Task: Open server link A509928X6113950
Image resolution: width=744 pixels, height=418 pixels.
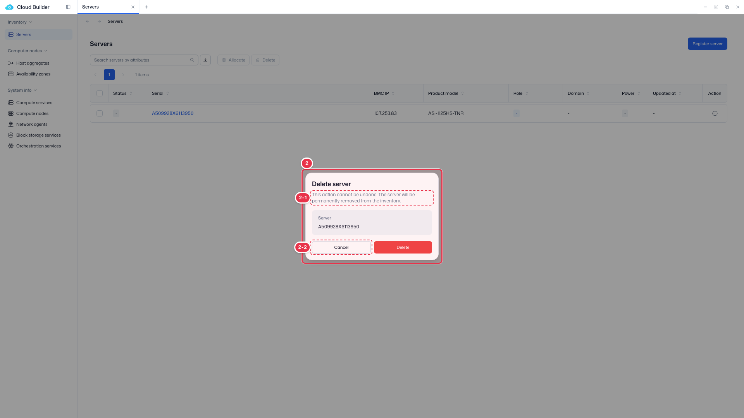Action: [172, 113]
